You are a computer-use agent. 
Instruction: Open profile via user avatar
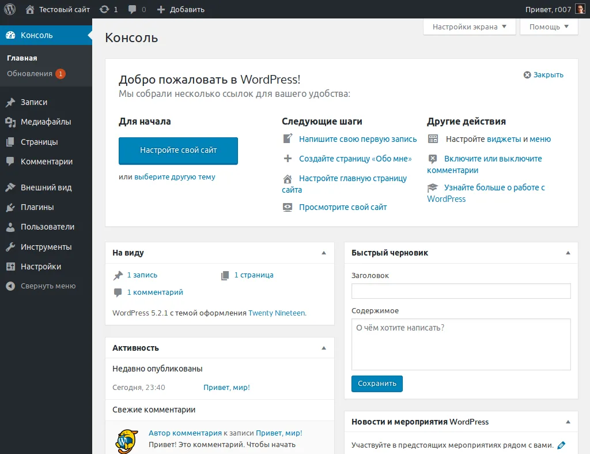tap(580, 9)
